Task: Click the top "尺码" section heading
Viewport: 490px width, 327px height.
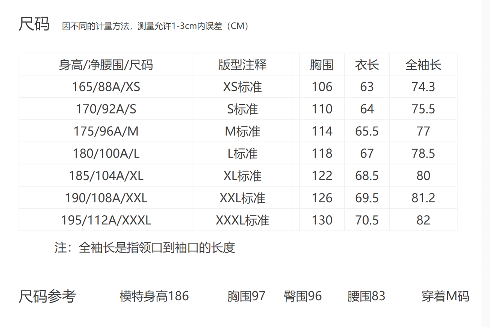Action: pos(34,24)
